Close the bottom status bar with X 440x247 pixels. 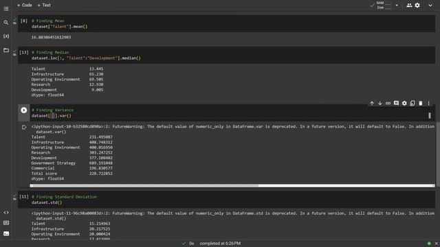pyautogui.click(x=437, y=244)
